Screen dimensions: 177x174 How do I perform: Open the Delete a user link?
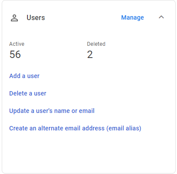[27, 93]
